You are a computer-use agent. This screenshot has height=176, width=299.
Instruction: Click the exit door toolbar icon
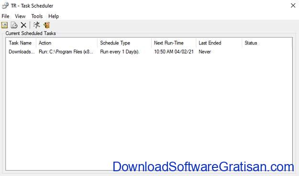46,25
